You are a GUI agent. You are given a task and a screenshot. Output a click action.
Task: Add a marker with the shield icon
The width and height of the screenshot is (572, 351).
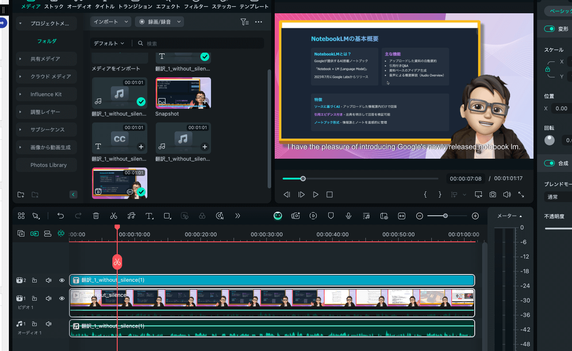[331, 216]
